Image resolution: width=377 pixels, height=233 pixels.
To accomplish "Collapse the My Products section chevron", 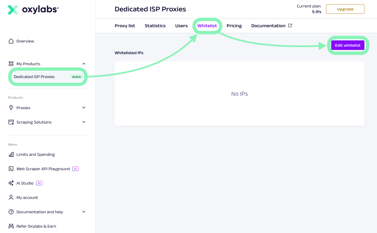I will [x=84, y=64].
